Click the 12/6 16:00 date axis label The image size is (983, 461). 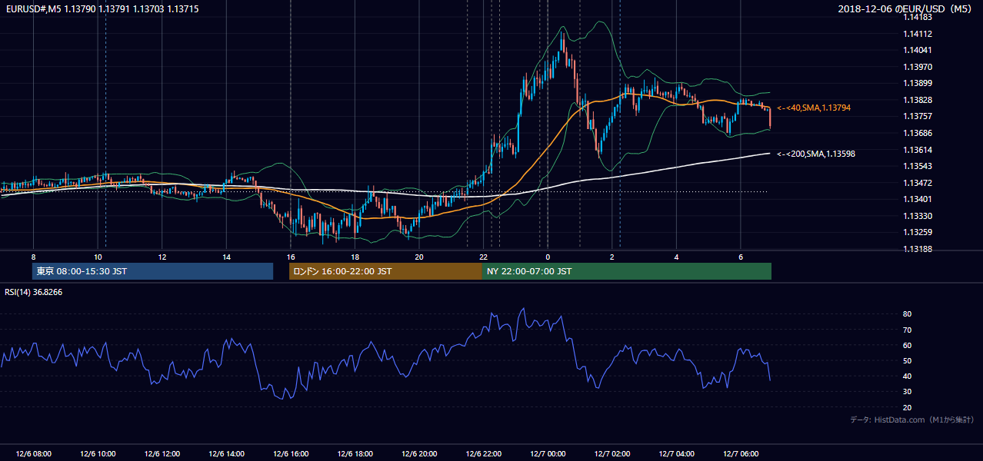coord(291,453)
